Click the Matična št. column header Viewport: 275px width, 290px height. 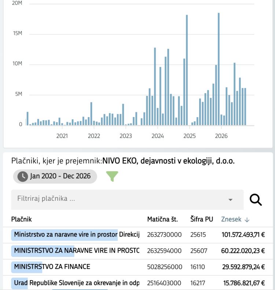[x=162, y=219]
